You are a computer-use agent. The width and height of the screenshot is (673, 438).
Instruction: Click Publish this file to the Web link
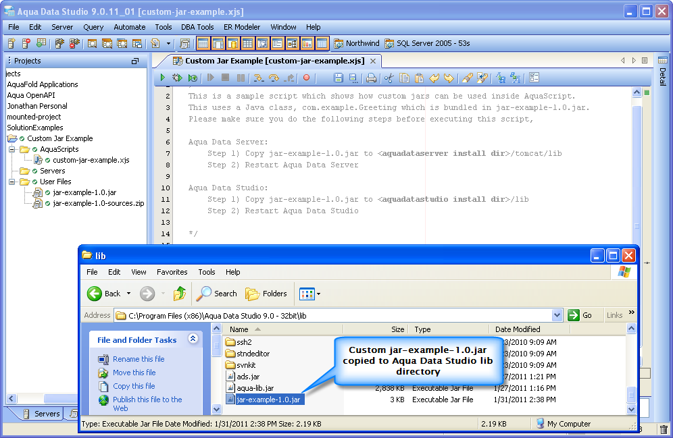point(147,404)
